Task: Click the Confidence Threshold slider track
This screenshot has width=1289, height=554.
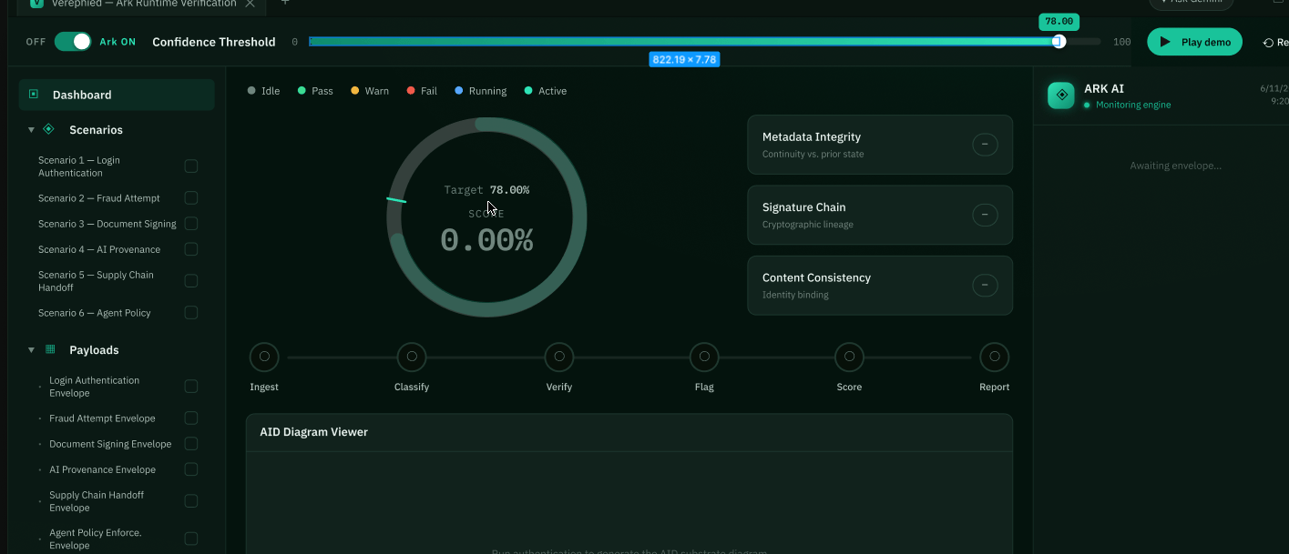Action: (704, 42)
